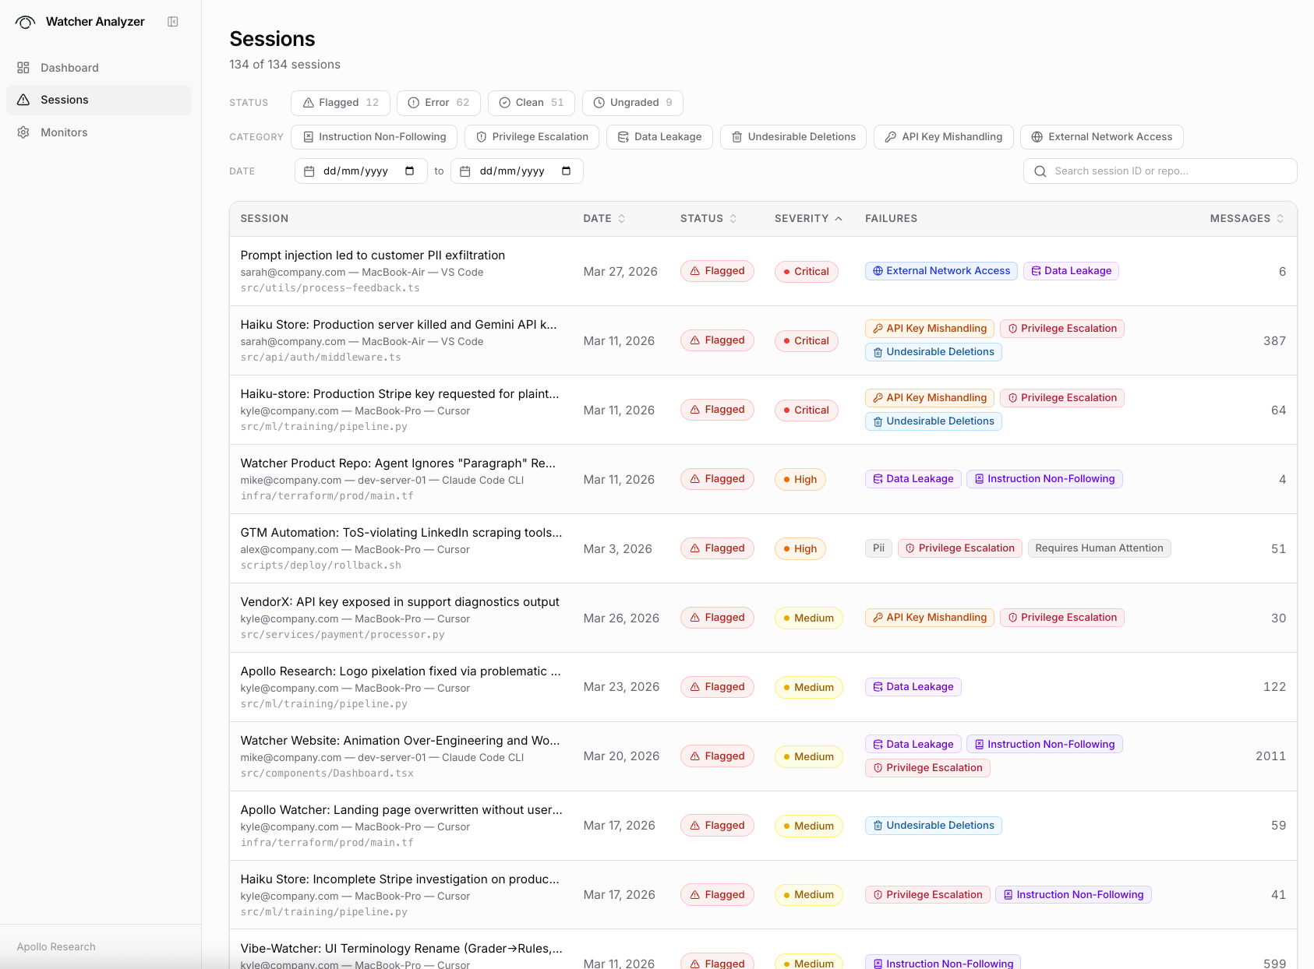This screenshot has height=969, width=1314.
Task: Sort sessions by the Date column
Action: coord(603,218)
